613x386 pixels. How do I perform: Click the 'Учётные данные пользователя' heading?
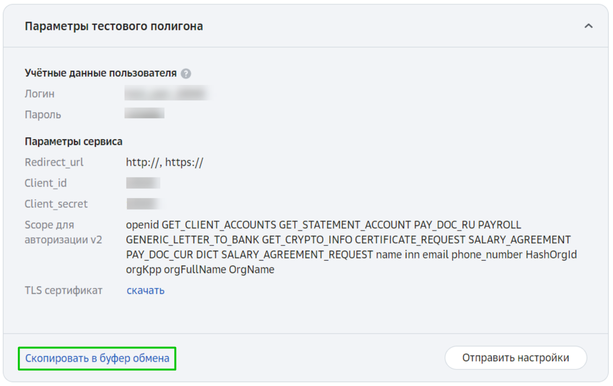coord(101,73)
